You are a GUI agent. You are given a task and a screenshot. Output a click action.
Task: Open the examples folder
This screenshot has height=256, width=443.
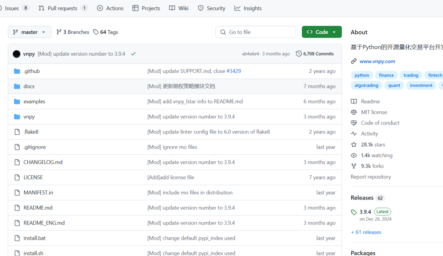[34, 102]
